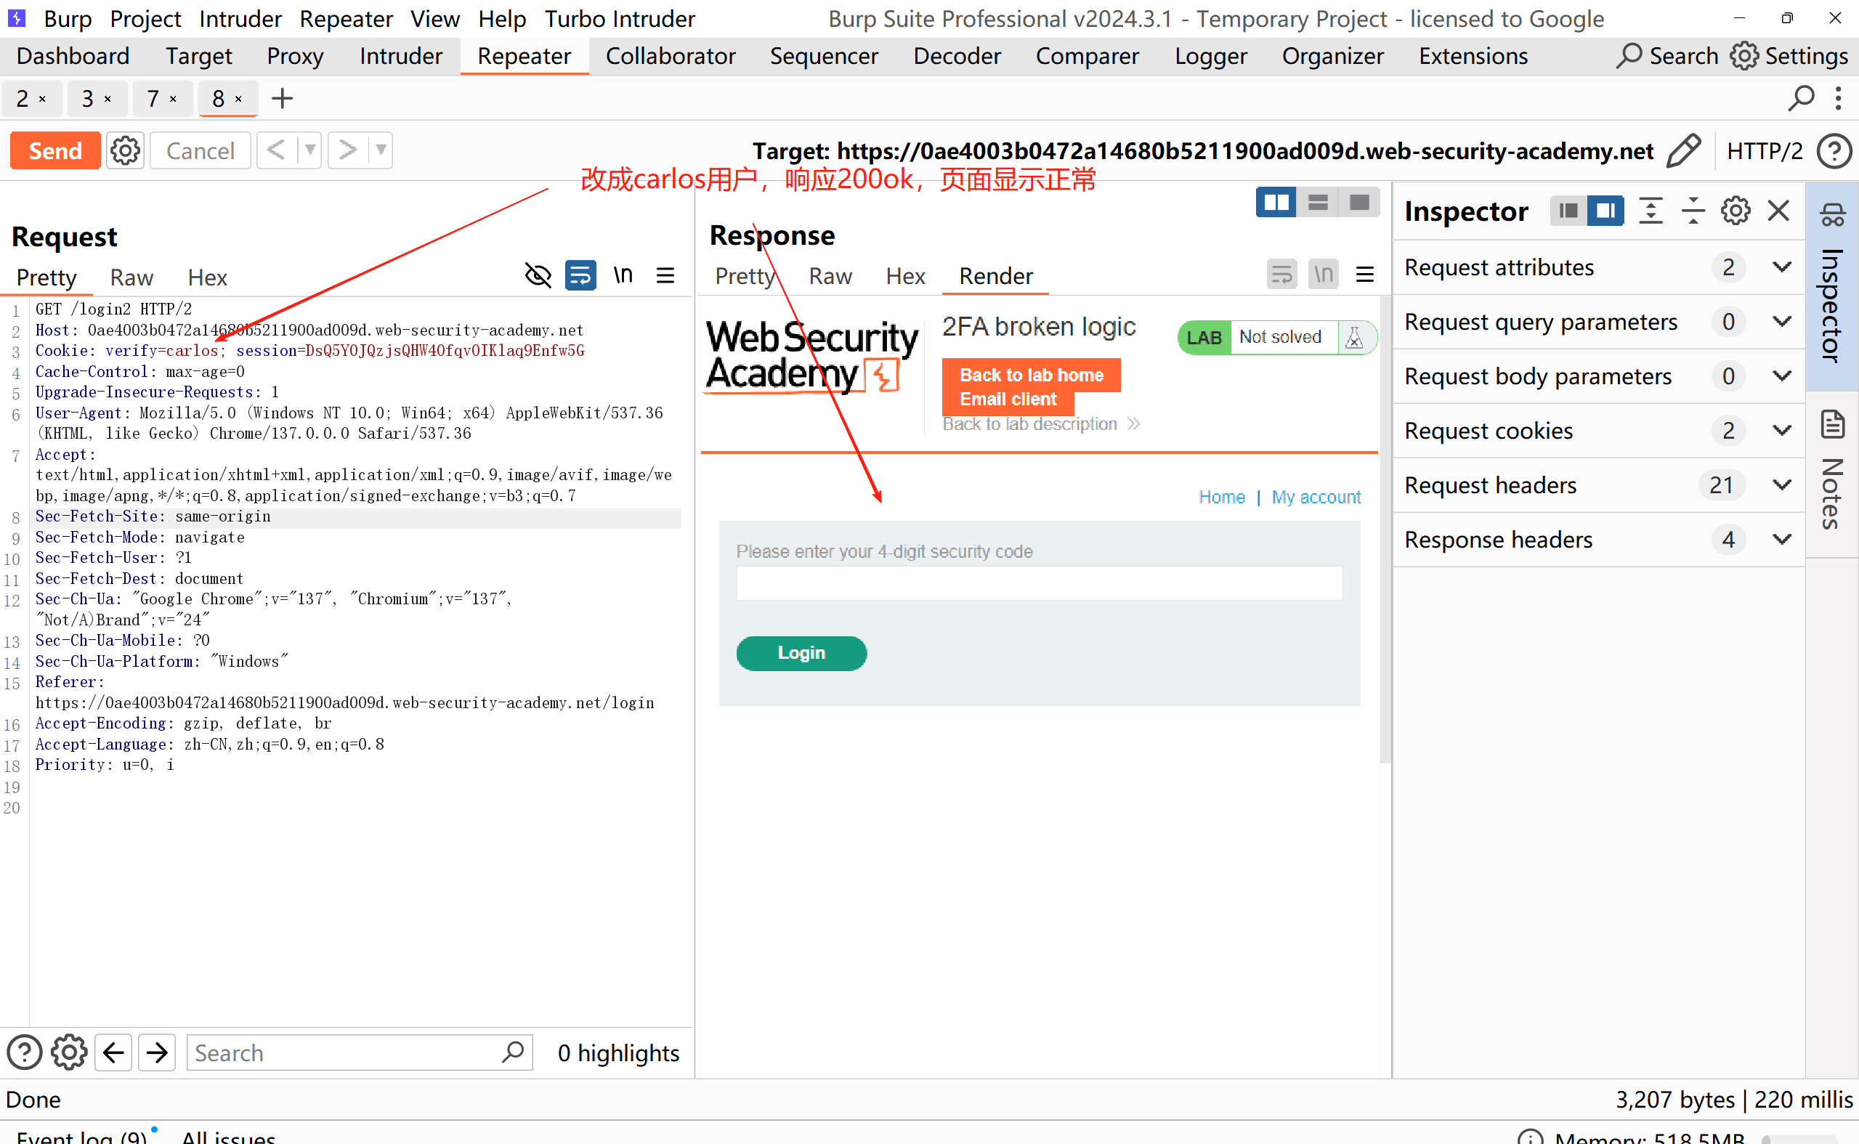Screen dimensions: 1859x1144
Task: Close the Inspector panel
Action: pos(1779,211)
